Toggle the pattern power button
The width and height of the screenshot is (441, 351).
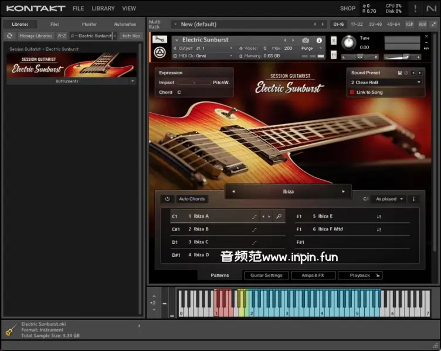(x=167, y=199)
